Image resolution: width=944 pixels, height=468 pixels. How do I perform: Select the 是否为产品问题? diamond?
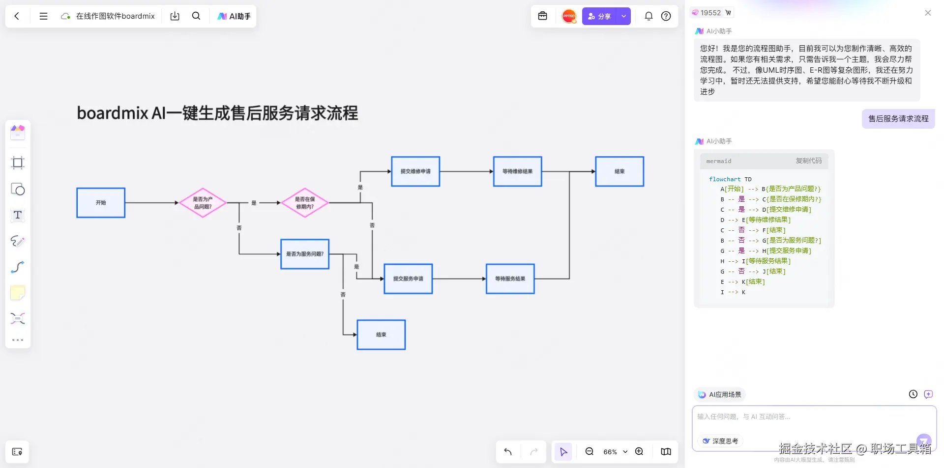point(203,203)
